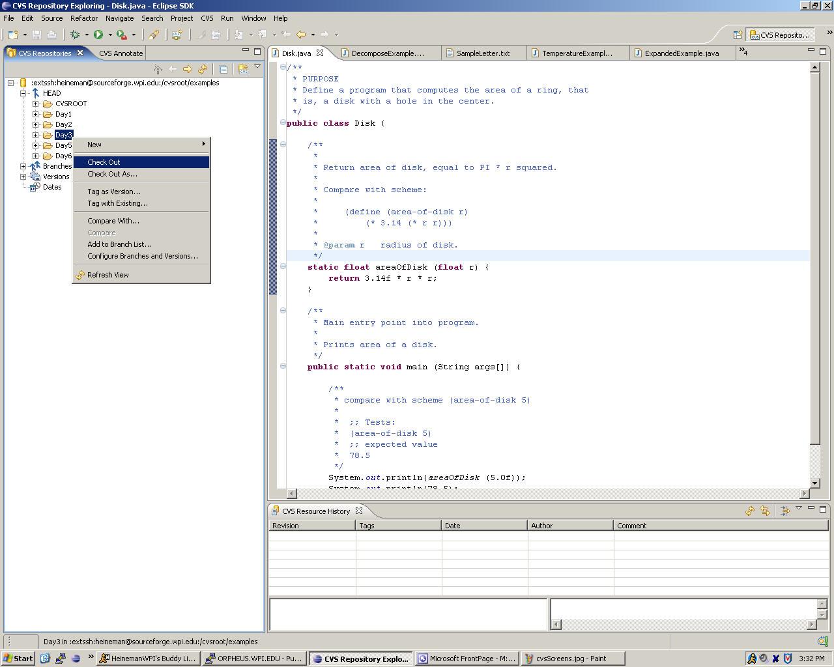This screenshot has height=667, width=834.
Task: Expand the Day1 folder tree node
Action: coord(36,114)
